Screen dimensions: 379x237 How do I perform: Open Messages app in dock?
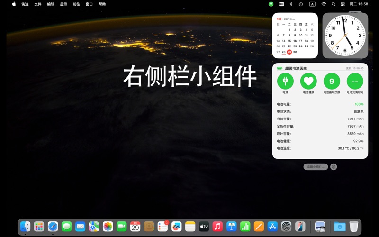coord(66,227)
